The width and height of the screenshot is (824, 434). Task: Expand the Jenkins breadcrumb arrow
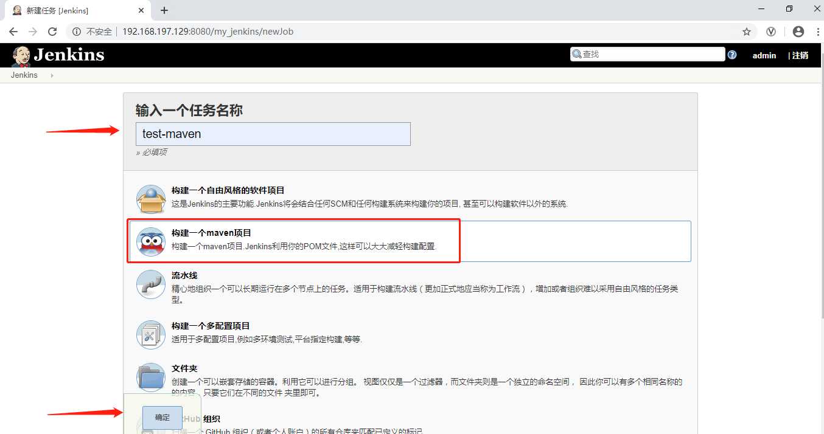click(x=52, y=75)
